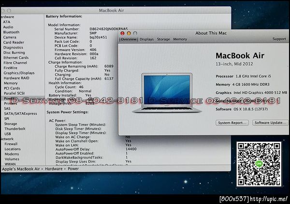Image resolution: width=290 pixels, height=204 pixels.
Task: Click Graphics Intel HD Graphics 4000 text
Action: (251, 93)
